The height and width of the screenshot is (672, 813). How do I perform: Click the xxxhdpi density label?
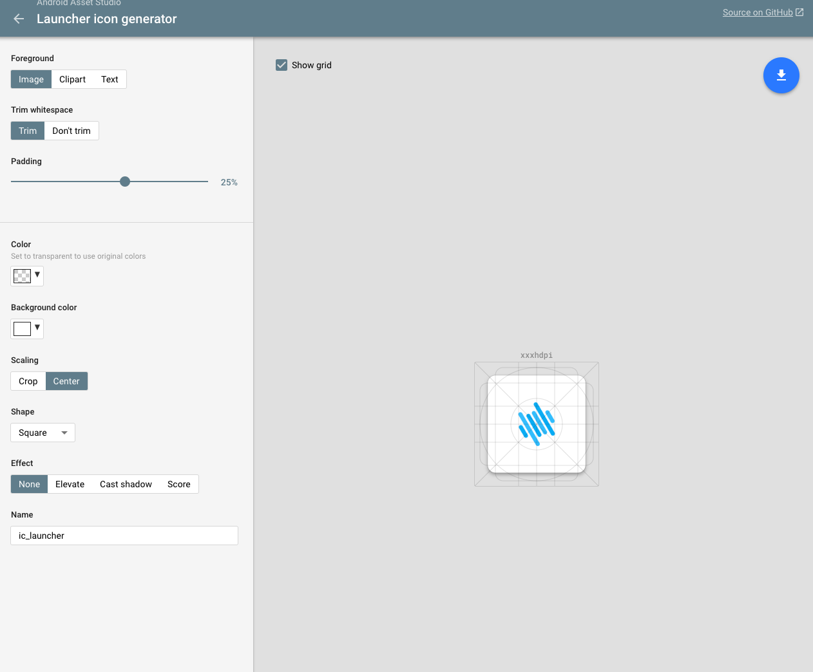click(537, 355)
